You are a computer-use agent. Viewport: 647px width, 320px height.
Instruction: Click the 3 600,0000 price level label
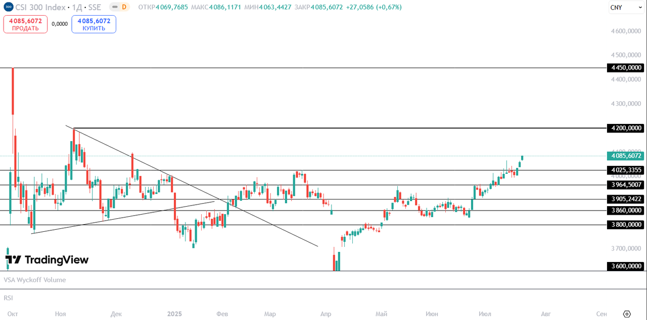click(626, 267)
